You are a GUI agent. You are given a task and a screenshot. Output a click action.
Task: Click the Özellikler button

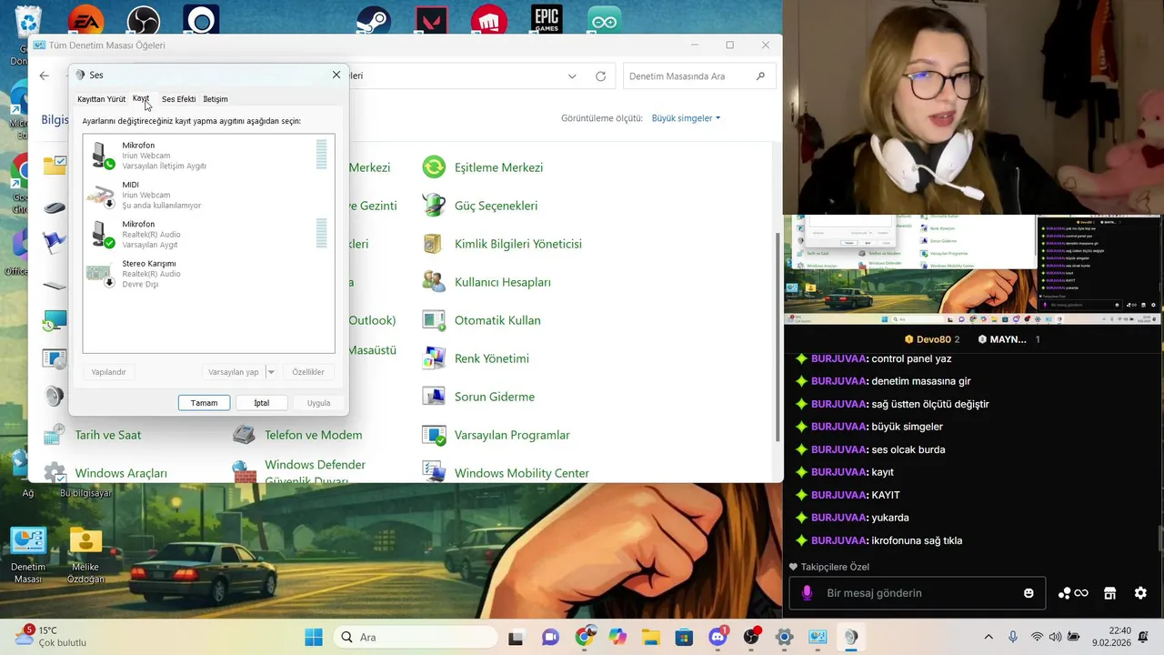308,372
